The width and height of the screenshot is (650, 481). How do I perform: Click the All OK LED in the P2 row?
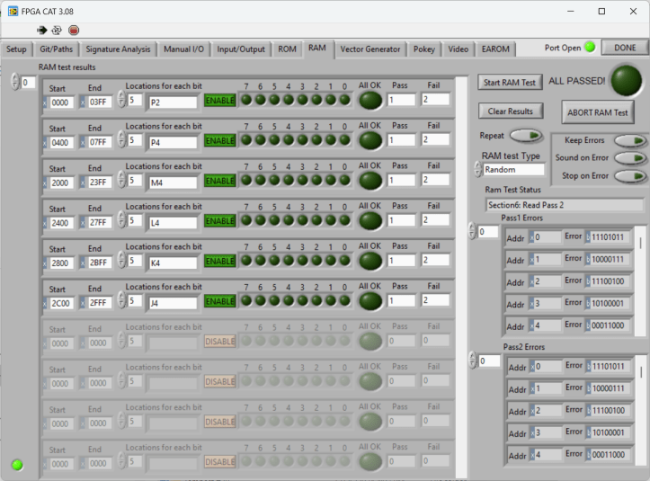tap(370, 100)
